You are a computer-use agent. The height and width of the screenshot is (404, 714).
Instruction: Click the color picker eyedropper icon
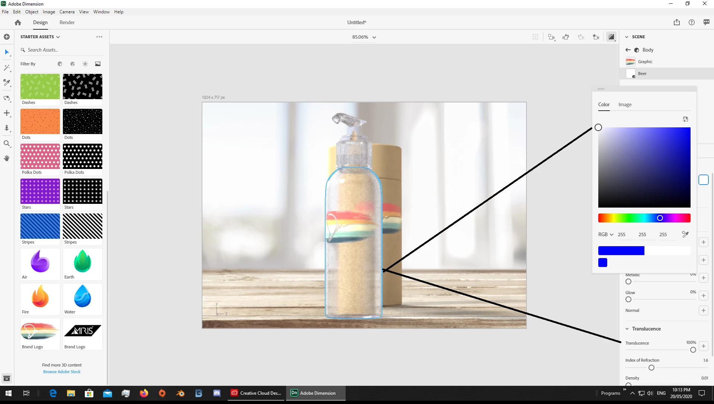pos(685,234)
